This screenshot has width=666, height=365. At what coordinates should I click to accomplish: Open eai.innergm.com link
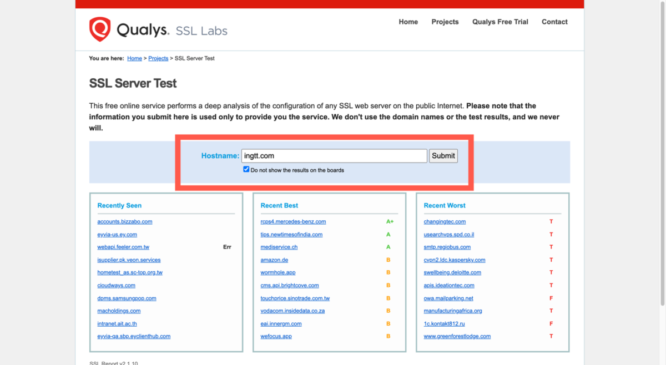point(281,323)
